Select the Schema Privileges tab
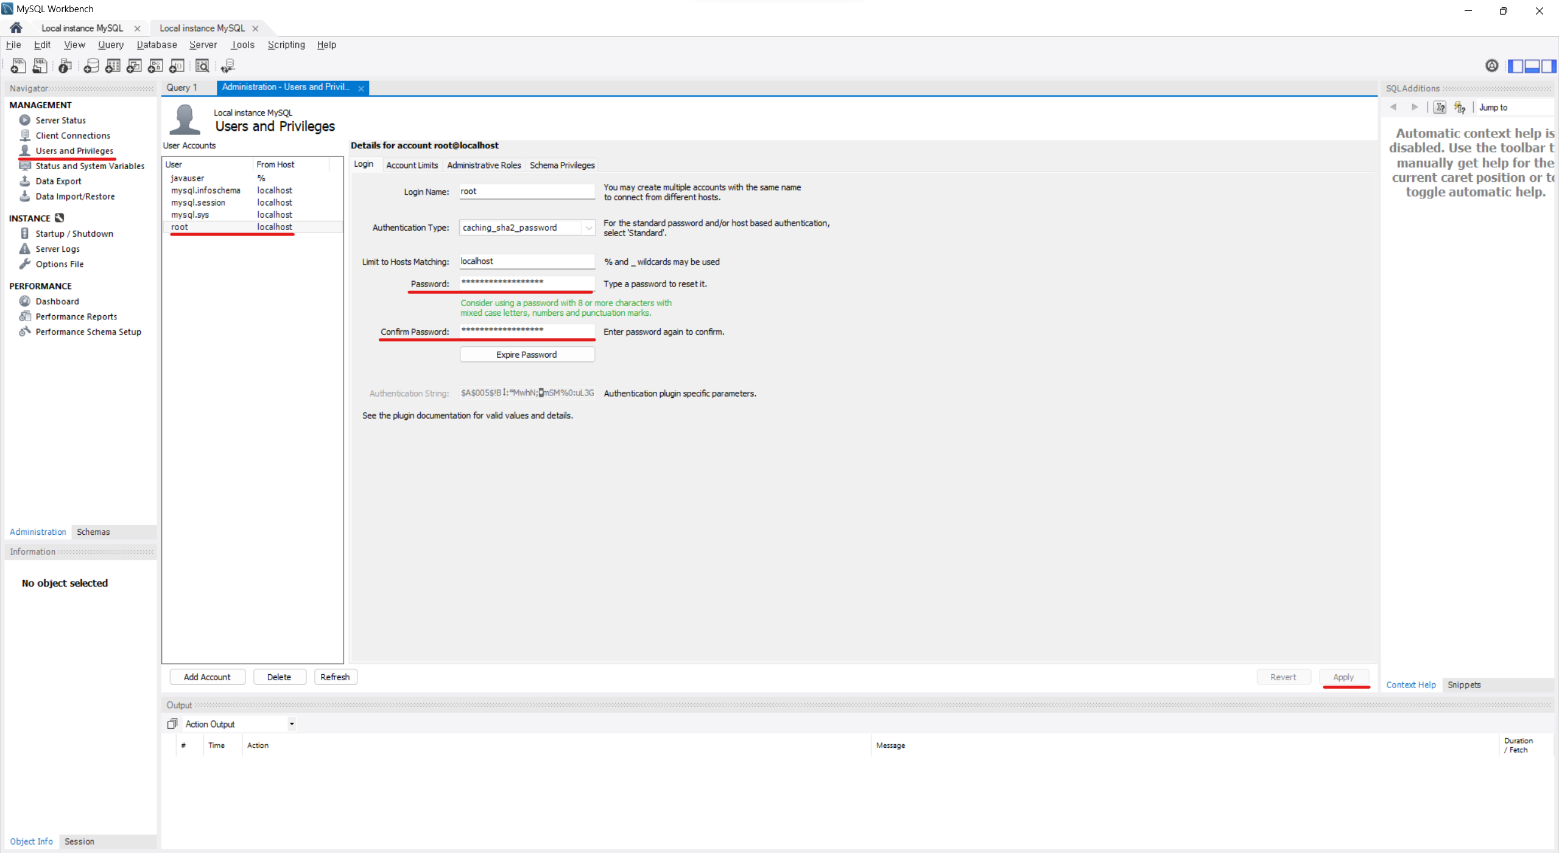The image size is (1559, 853). [561, 165]
